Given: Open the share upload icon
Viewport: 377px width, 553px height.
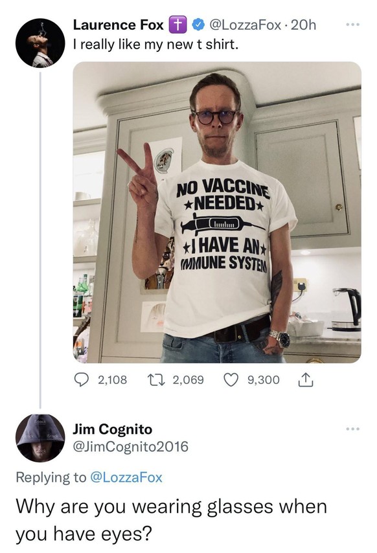Looking at the screenshot, I should (x=306, y=380).
